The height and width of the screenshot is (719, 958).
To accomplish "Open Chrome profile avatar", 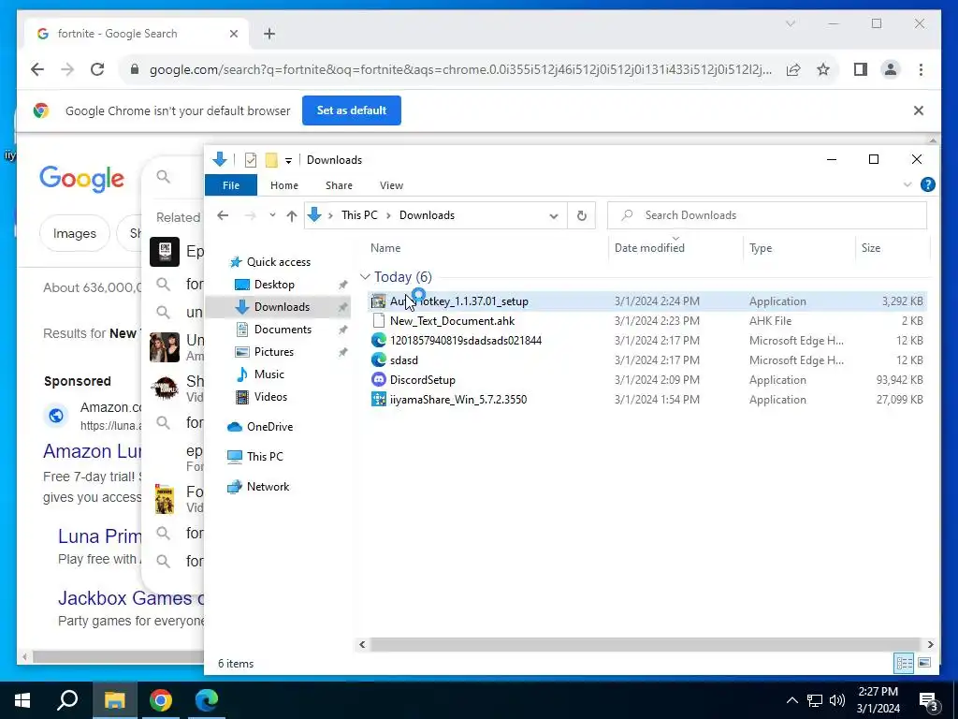I will 891,69.
